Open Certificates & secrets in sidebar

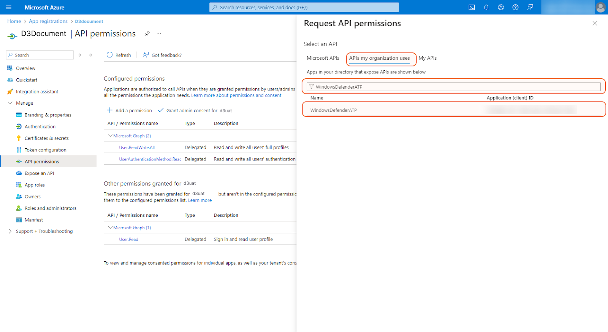tap(46, 138)
